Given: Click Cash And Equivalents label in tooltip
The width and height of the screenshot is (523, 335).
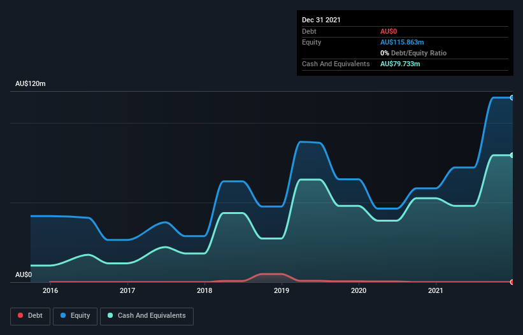Looking at the screenshot, I should 336,64.
